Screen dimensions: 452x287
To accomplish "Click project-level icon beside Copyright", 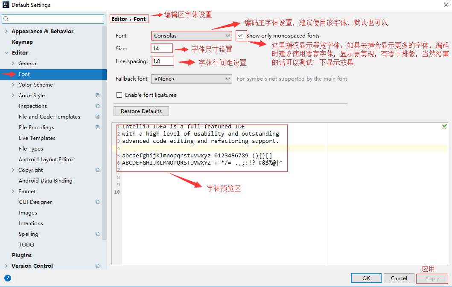I will [x=97, y=170].
